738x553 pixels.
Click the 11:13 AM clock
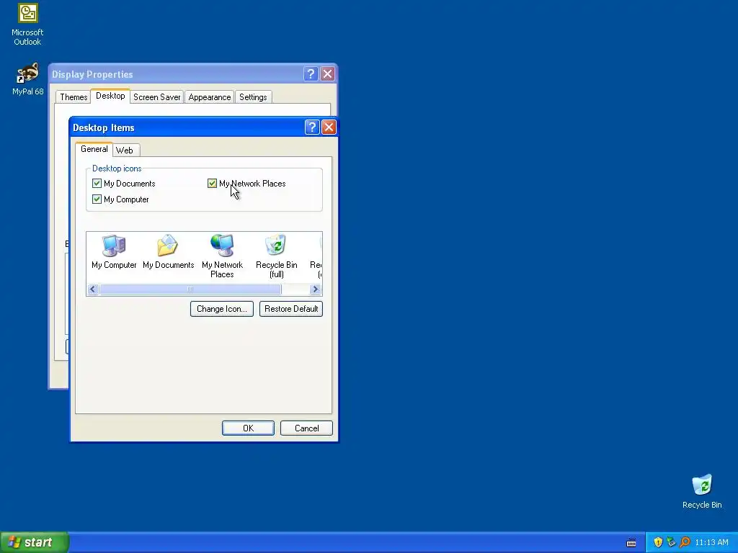pos(711,543)
